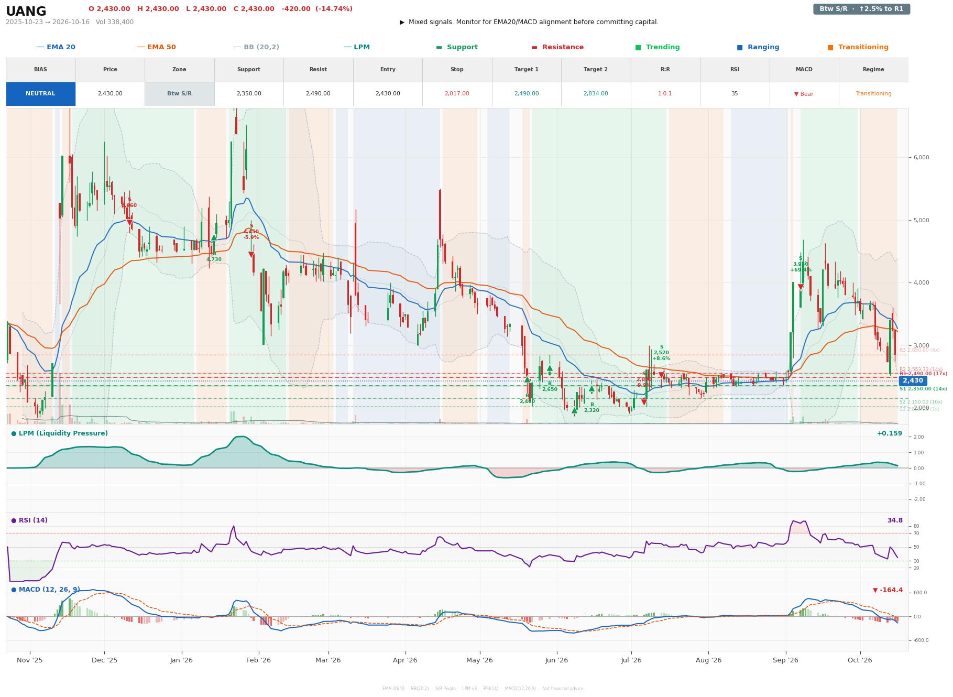Screen dimensions: 953x697
Task: Click the EMA 20 legend entry
Action: pos(56,47)
